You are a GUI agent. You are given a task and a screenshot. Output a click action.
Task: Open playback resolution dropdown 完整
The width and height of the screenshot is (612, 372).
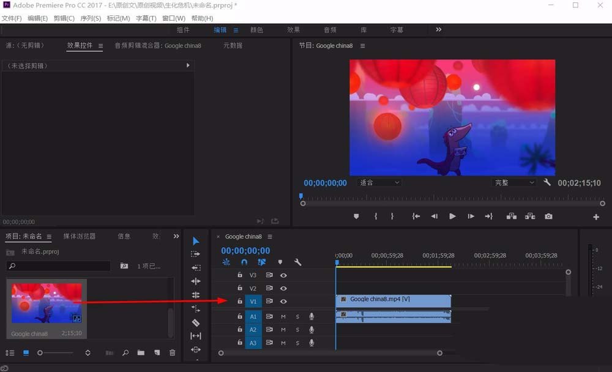pos(513,182)
